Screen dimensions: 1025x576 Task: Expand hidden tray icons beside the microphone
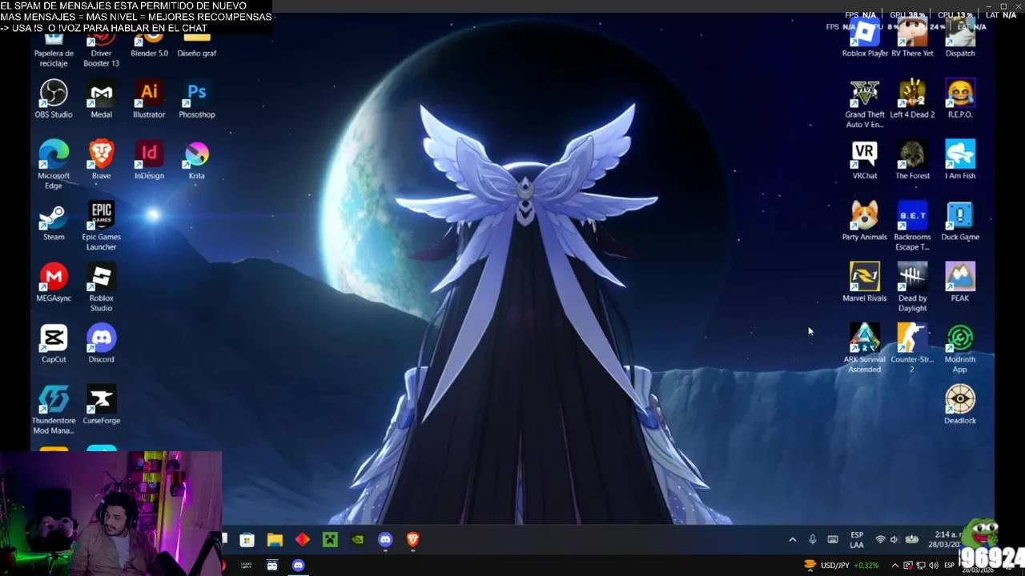coord(793,540)
